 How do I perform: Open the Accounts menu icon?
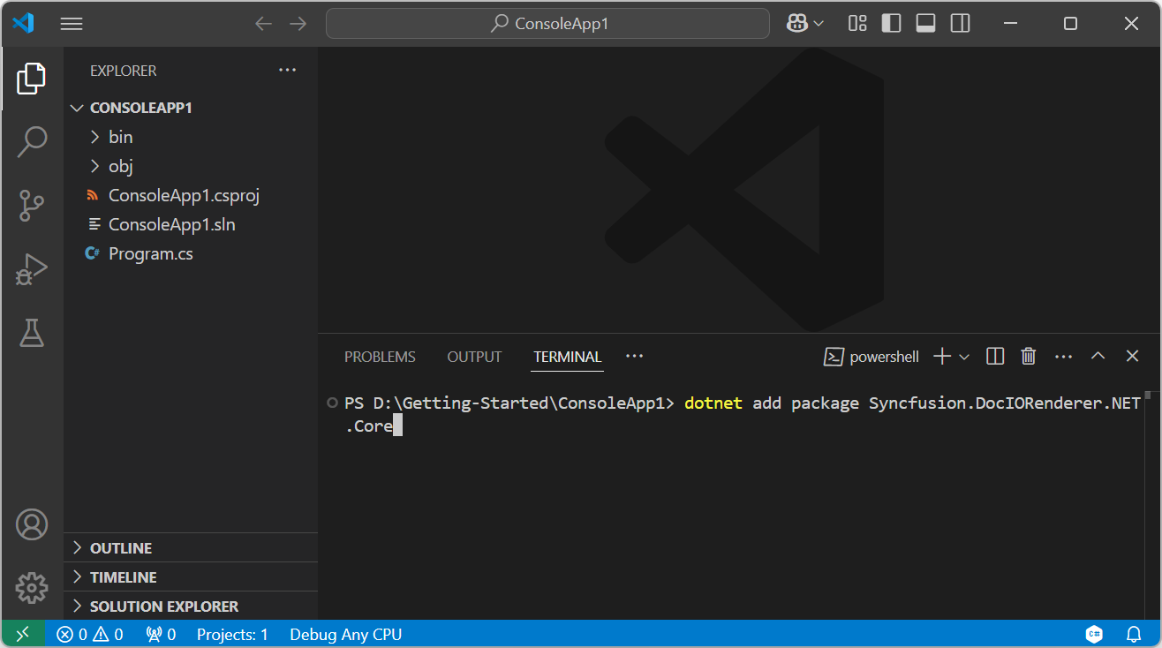(x=32, y=524)
